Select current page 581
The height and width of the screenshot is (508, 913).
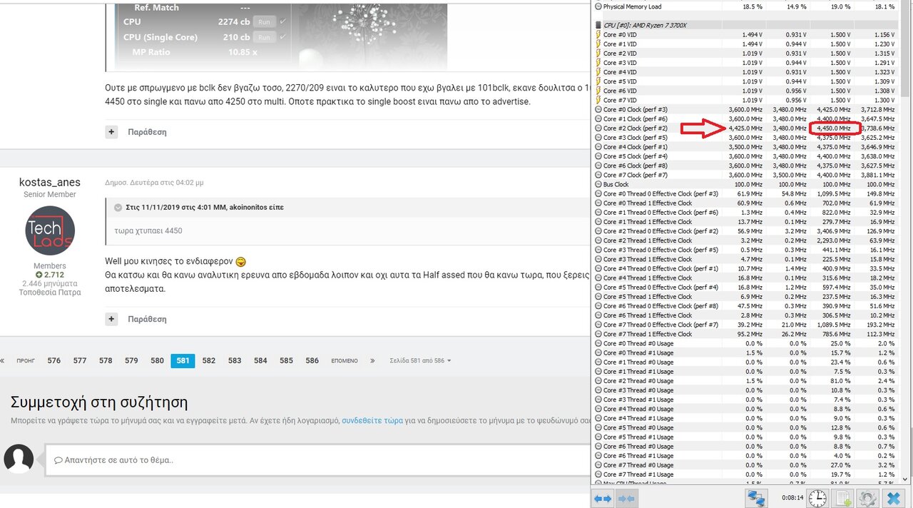coord(183,361)
